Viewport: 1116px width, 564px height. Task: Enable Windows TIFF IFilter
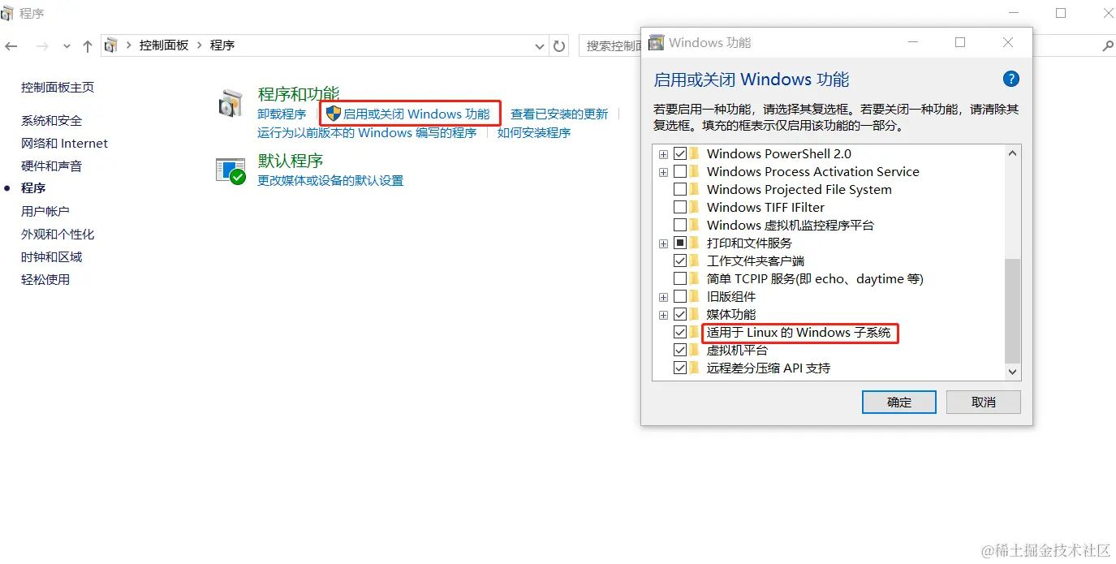coord(680,206)
